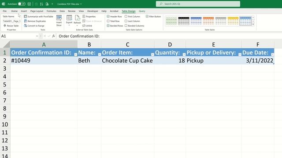Open the file name dropdown in title bar
Viewport: 282px width, 158px height.
click(x=81, y=4)
